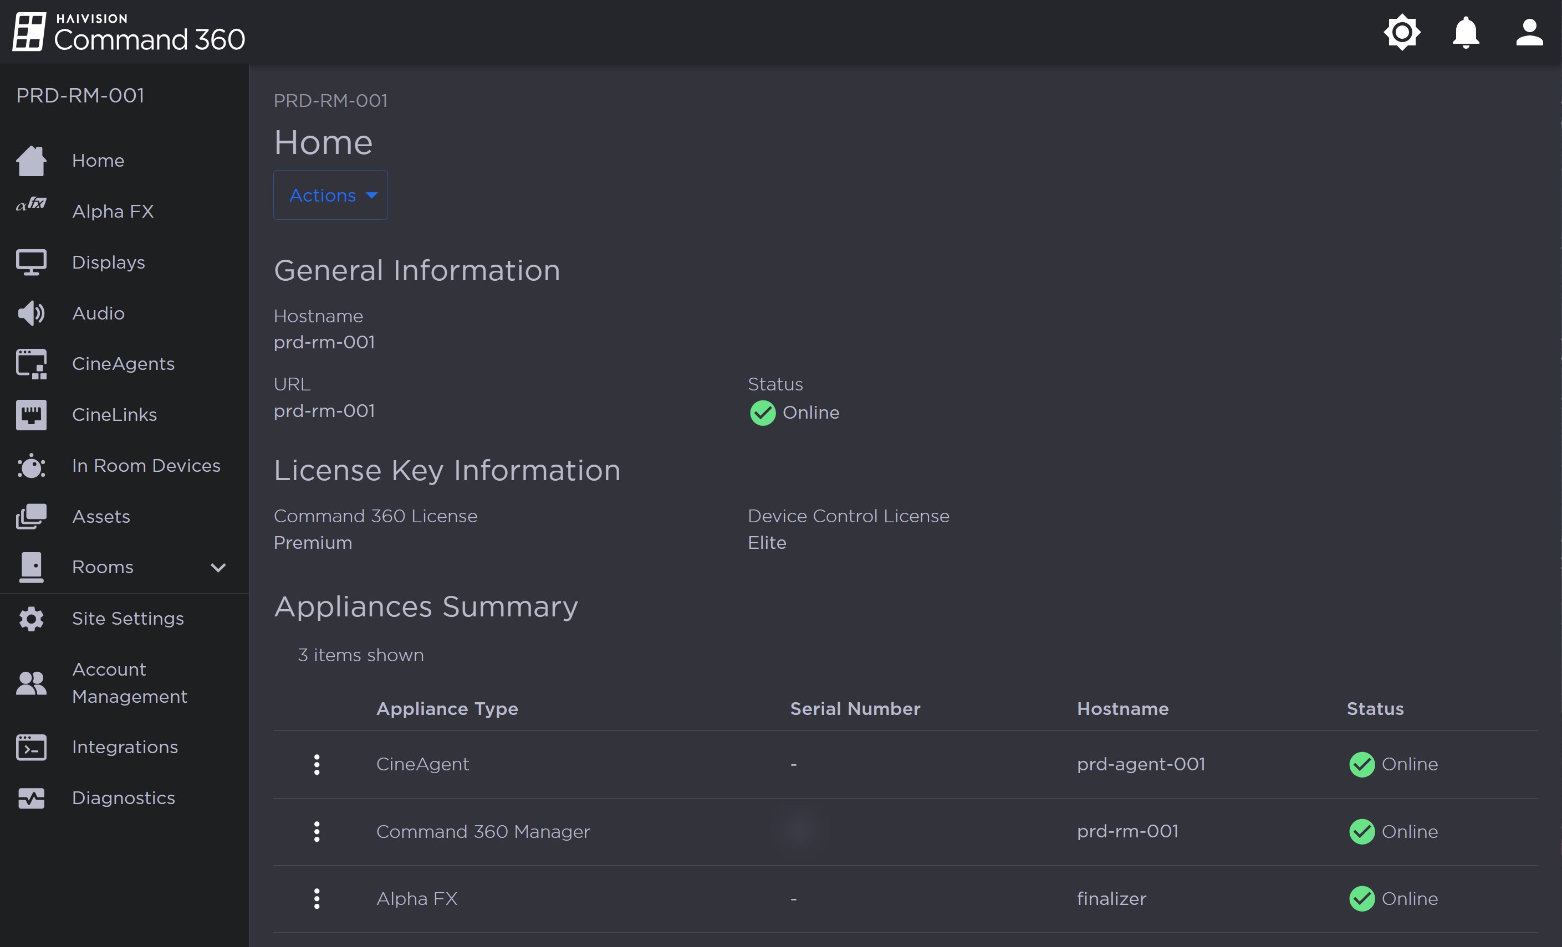Open the row options for the CineAgent appliance
The image size is (1562, 947).
tap(317, 764)
